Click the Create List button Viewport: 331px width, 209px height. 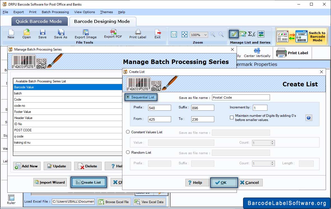89,182
